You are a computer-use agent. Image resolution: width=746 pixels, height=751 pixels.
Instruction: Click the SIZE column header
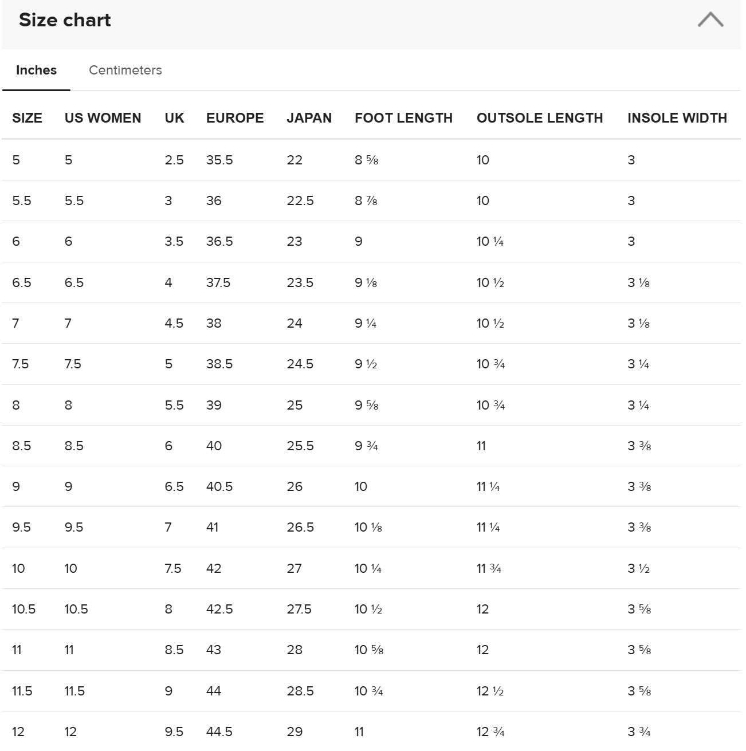coord(27,118)
